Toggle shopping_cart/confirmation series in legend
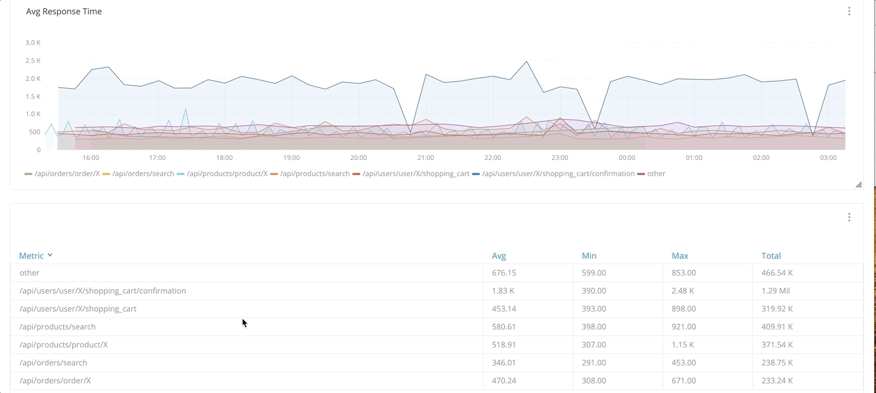This screenshot has width=876, height=393. click(557, 174)
